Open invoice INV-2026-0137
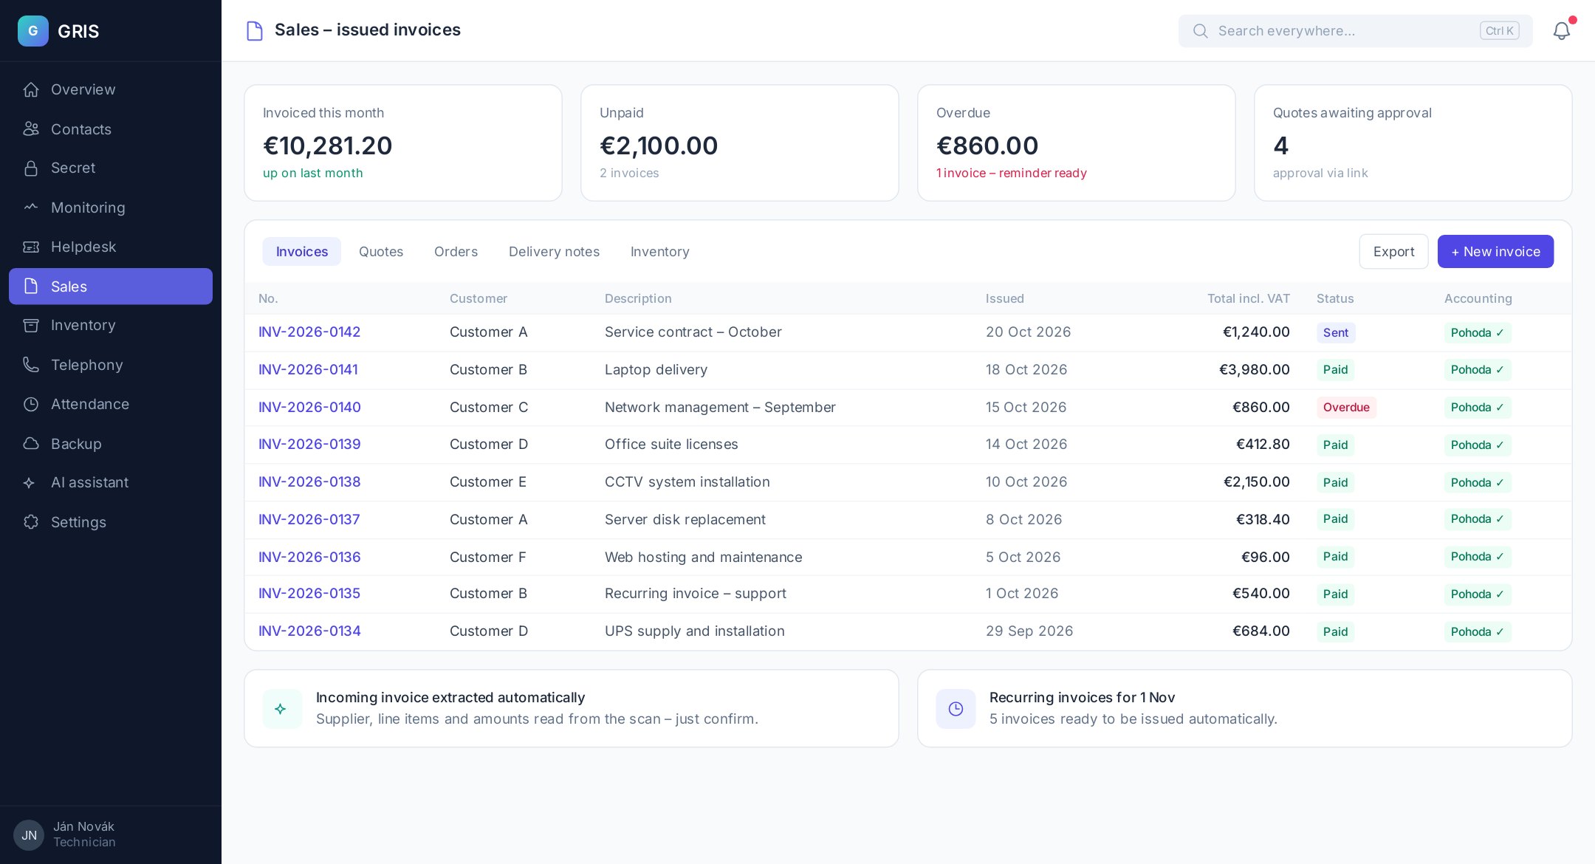This screenshot has width=1595, height=864. [x=309, y=520]
